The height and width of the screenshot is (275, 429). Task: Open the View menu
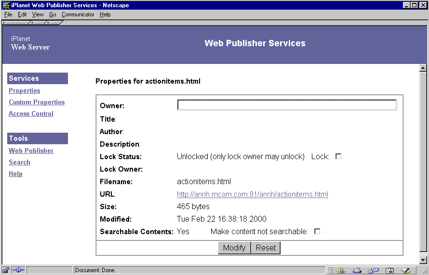38,14
